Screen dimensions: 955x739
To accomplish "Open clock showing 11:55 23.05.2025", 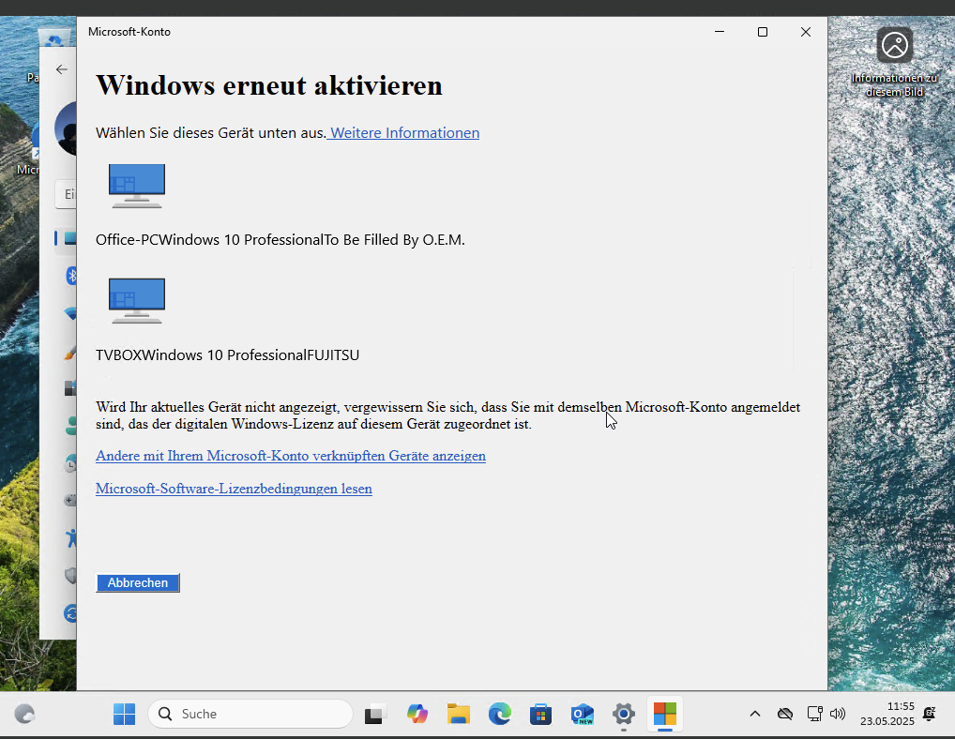I will click(x=887, y=714).
